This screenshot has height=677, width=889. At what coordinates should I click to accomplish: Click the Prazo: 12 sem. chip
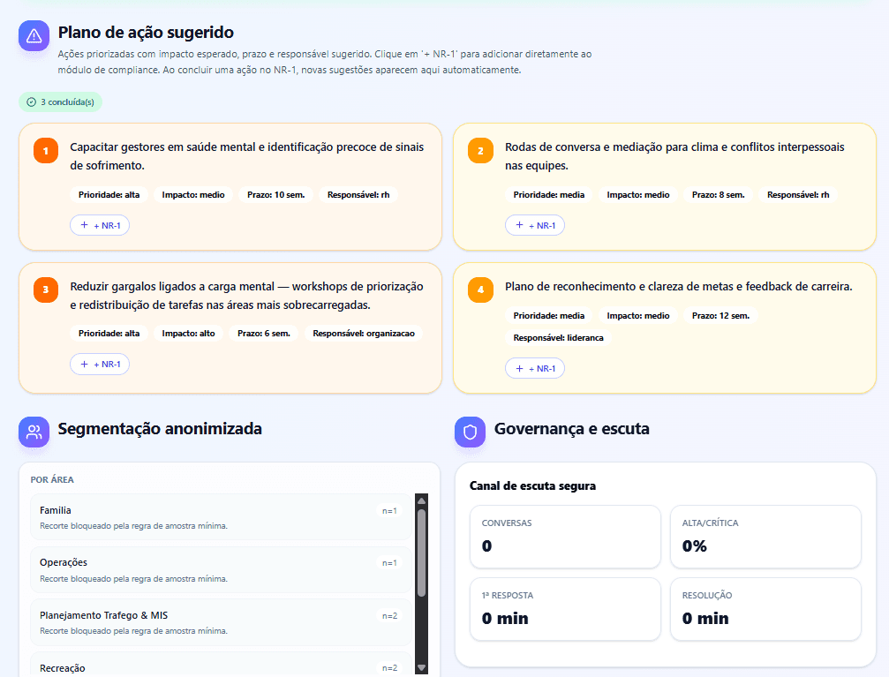720,315
